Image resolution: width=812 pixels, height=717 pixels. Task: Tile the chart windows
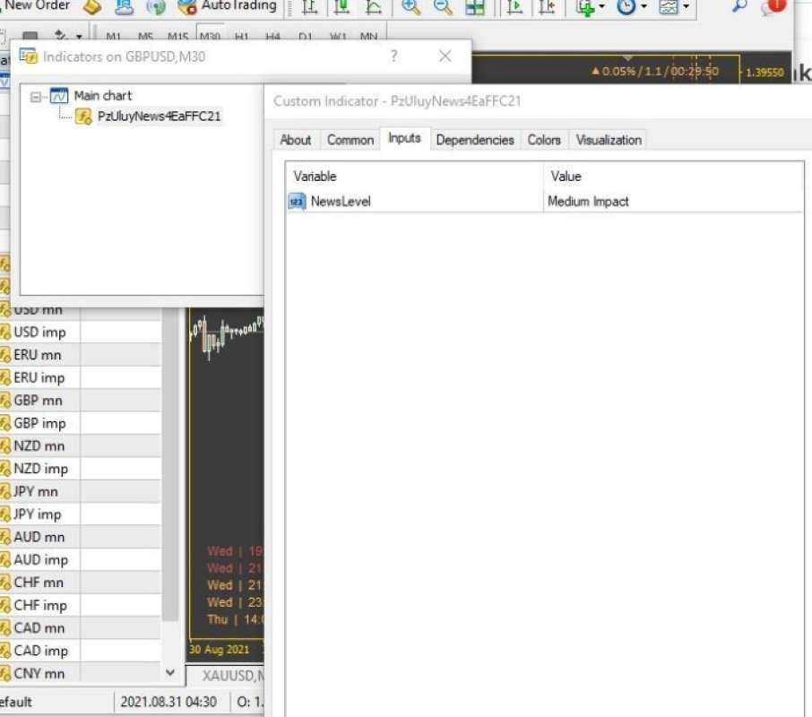(475, 7)
